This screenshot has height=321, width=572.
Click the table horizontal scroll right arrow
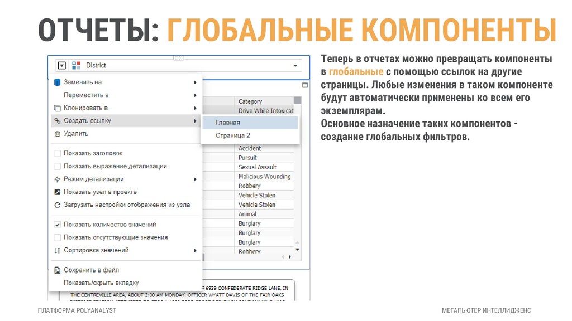click(x=290, y=257)
